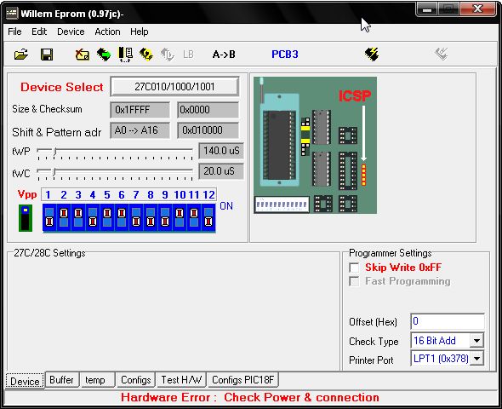Open the Edit menu
This screenshot has width=502, height=409.
point(39,32)
